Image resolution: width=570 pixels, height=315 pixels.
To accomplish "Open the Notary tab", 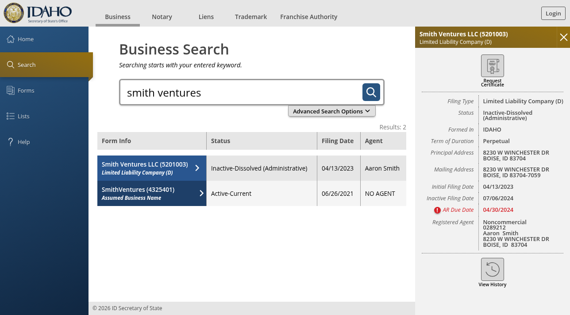I will click(x=162, y=17).
